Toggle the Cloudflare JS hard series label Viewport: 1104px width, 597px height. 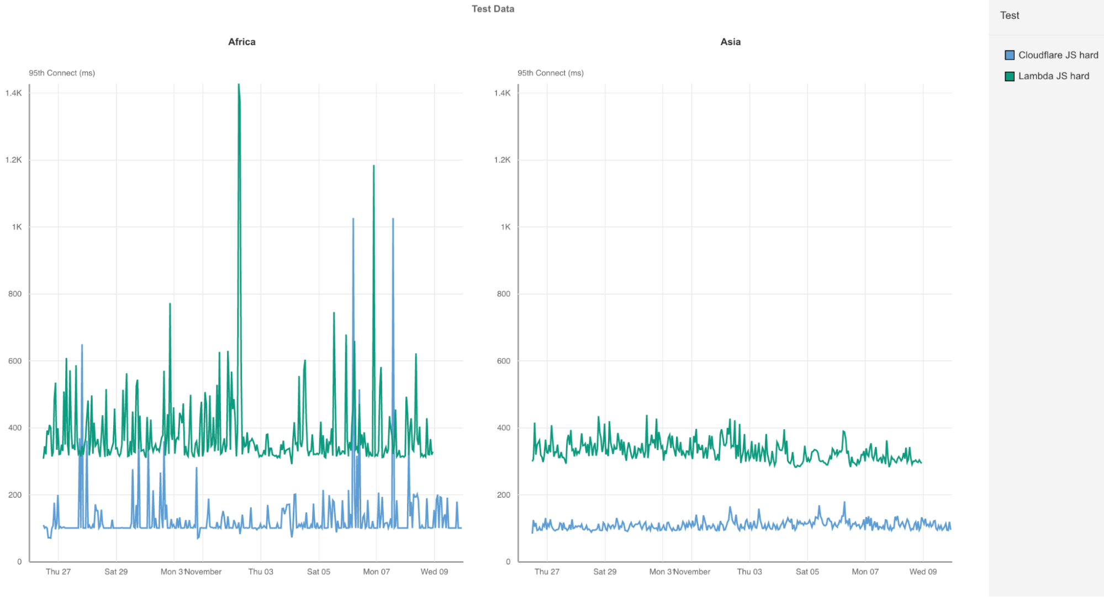pyautogui.click(x=1058, y=55)
